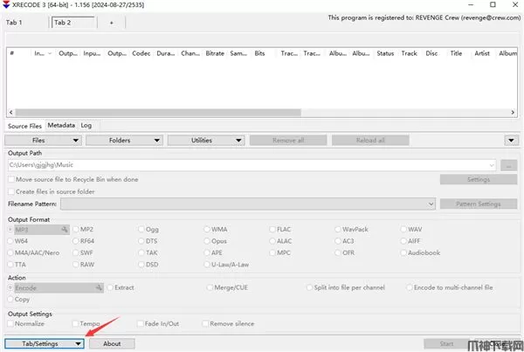The width and height of the screenshot is (524, 352).
Task: Enable the Remove silence option
Action: tap(207, 323)
